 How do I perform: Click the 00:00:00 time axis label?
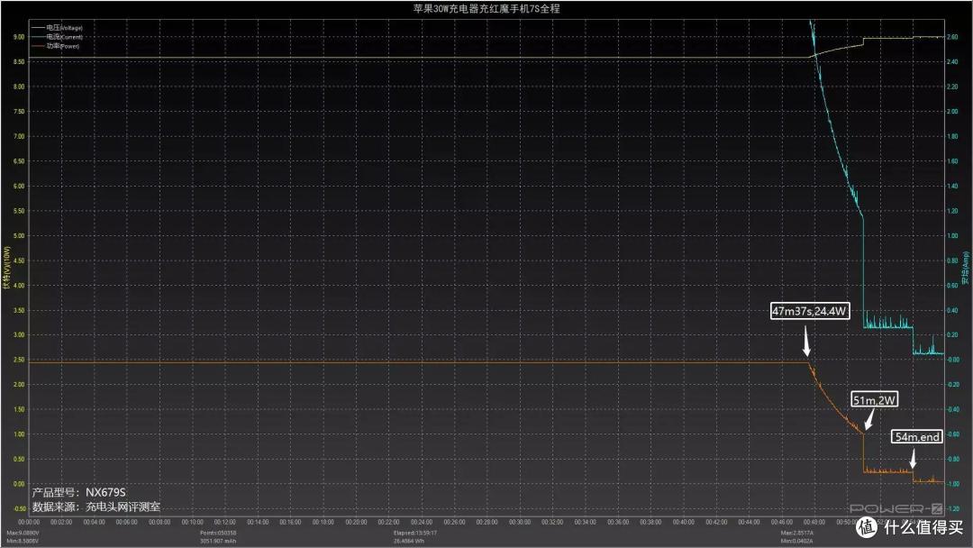pos(29,523)
